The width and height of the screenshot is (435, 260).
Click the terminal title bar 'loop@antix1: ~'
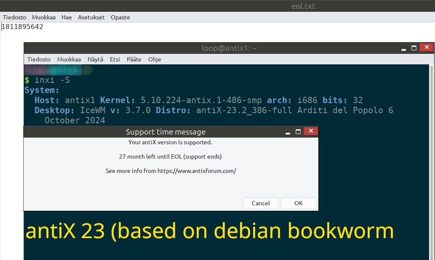tap(229, 48)
